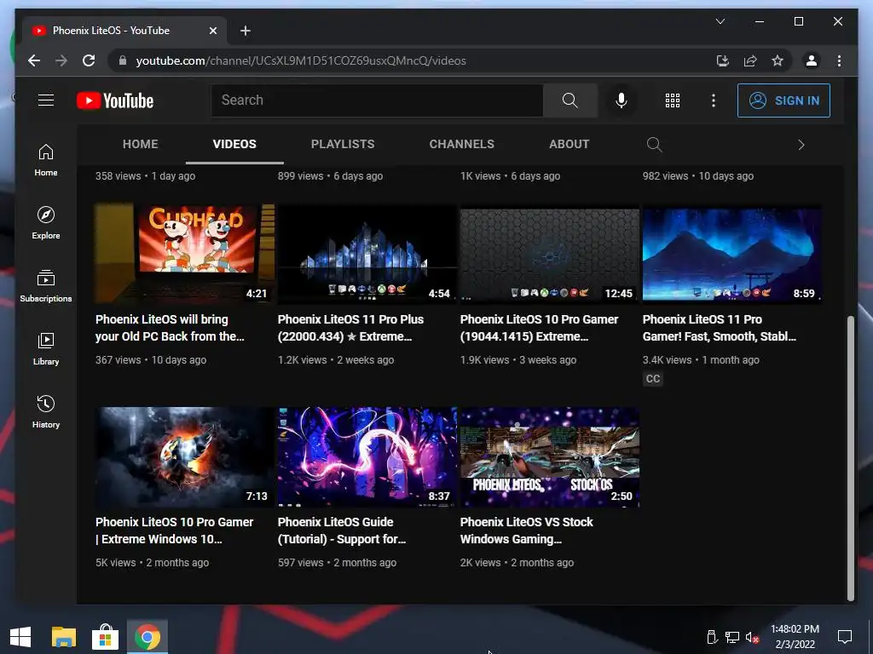Expand channel tabs with right chevron
The width and height of the screenshot is (873, 654).
(x=801, y=145)
